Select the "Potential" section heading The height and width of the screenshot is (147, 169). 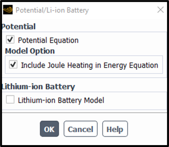click(x=19, y=26)
